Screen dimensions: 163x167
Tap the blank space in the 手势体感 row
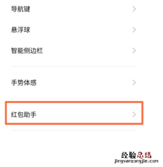click(x=84, y=83)
